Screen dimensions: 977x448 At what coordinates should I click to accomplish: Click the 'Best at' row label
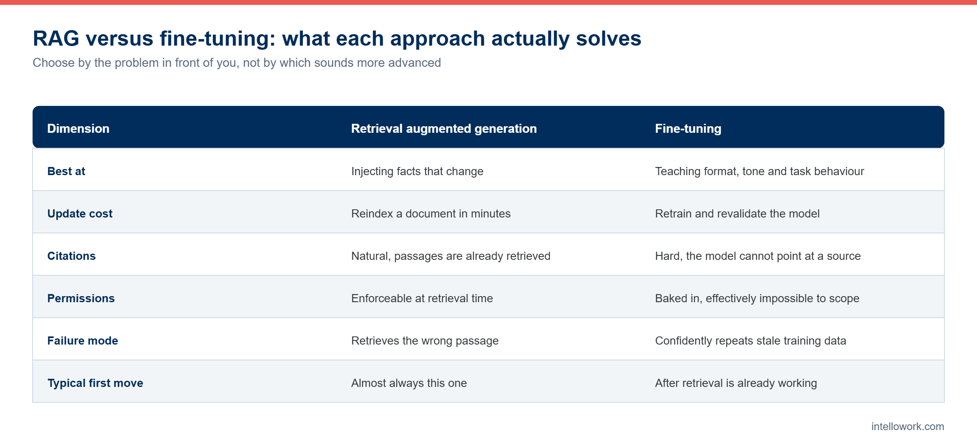pyautogui.click(x=66, y=171)
